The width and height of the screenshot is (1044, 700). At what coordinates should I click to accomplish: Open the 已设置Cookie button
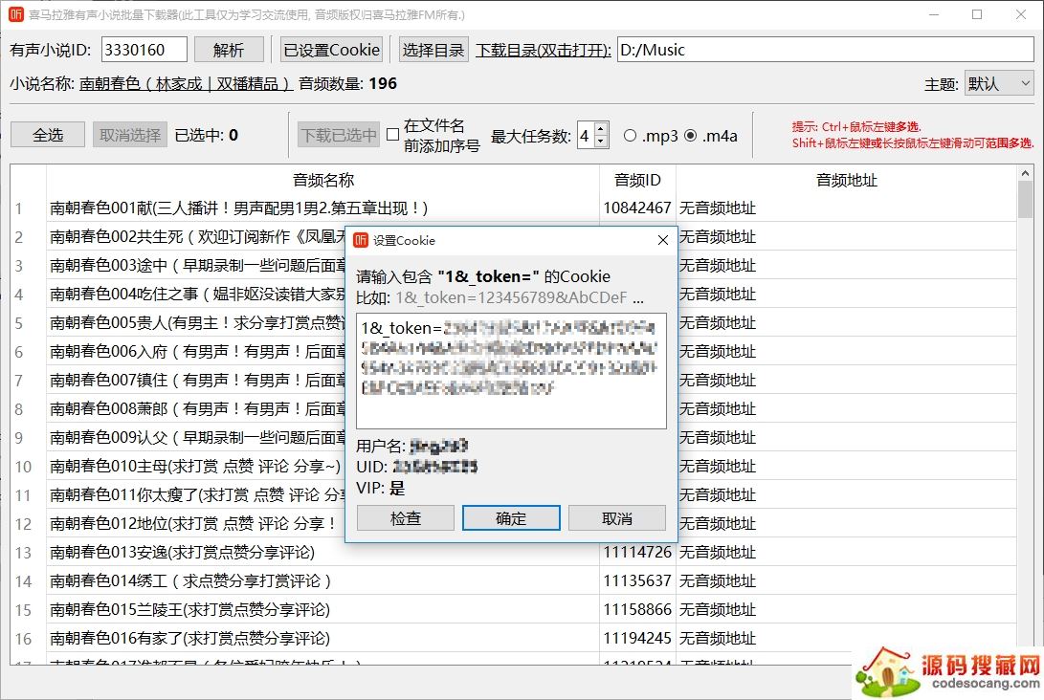click(332, 50)
